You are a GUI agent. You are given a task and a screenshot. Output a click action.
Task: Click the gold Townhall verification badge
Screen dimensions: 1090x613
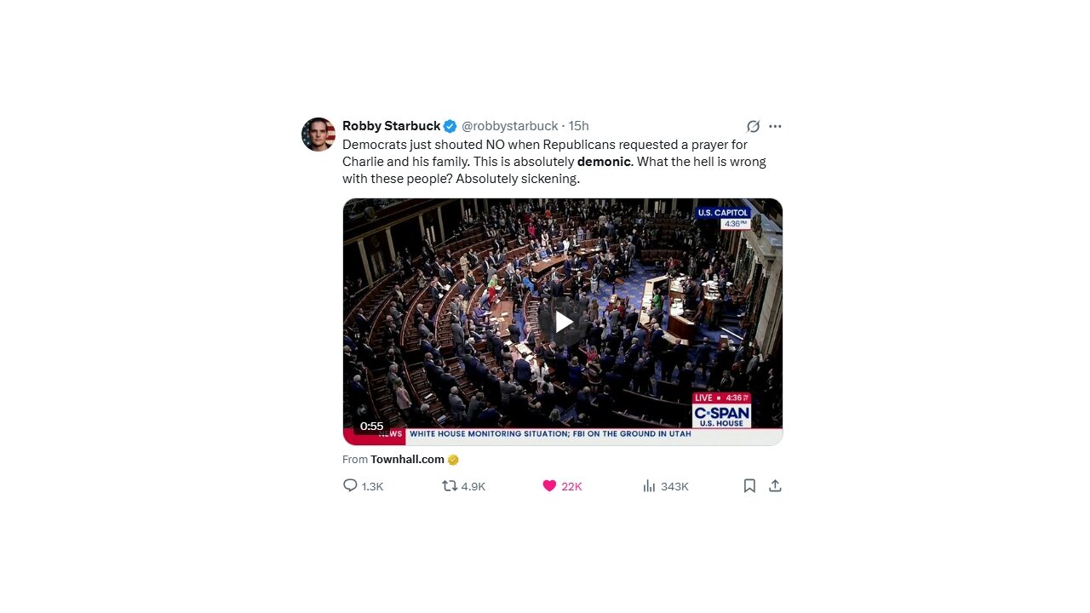[453, 460]
